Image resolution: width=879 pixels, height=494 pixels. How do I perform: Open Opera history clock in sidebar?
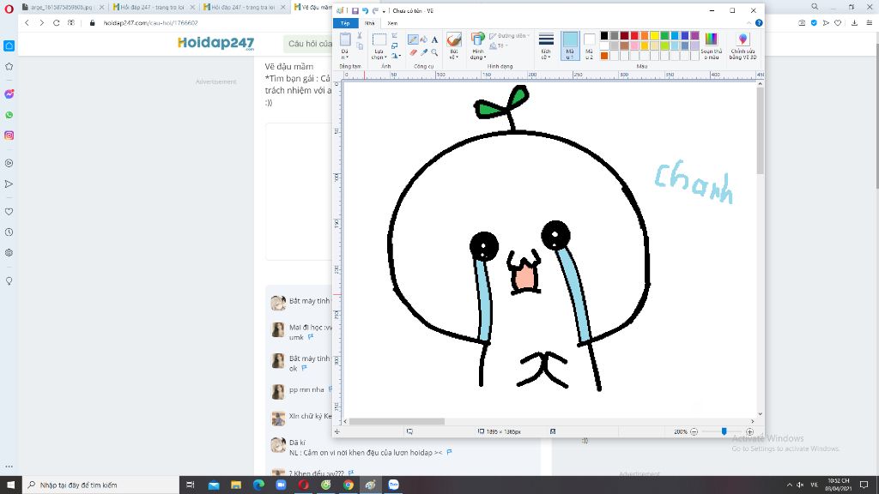(9, 232)
